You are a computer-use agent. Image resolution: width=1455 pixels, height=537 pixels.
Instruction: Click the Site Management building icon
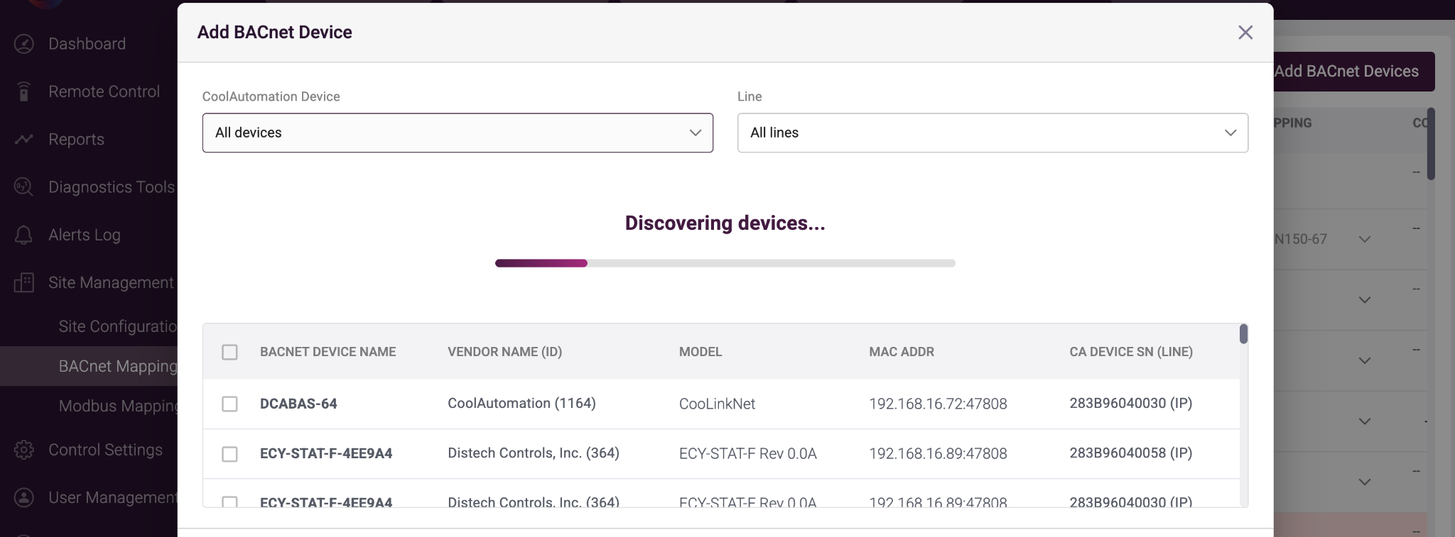click(x=24, y=282)
